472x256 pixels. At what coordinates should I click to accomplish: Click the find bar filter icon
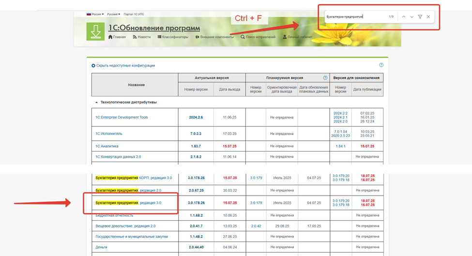[x=420, y=17]
